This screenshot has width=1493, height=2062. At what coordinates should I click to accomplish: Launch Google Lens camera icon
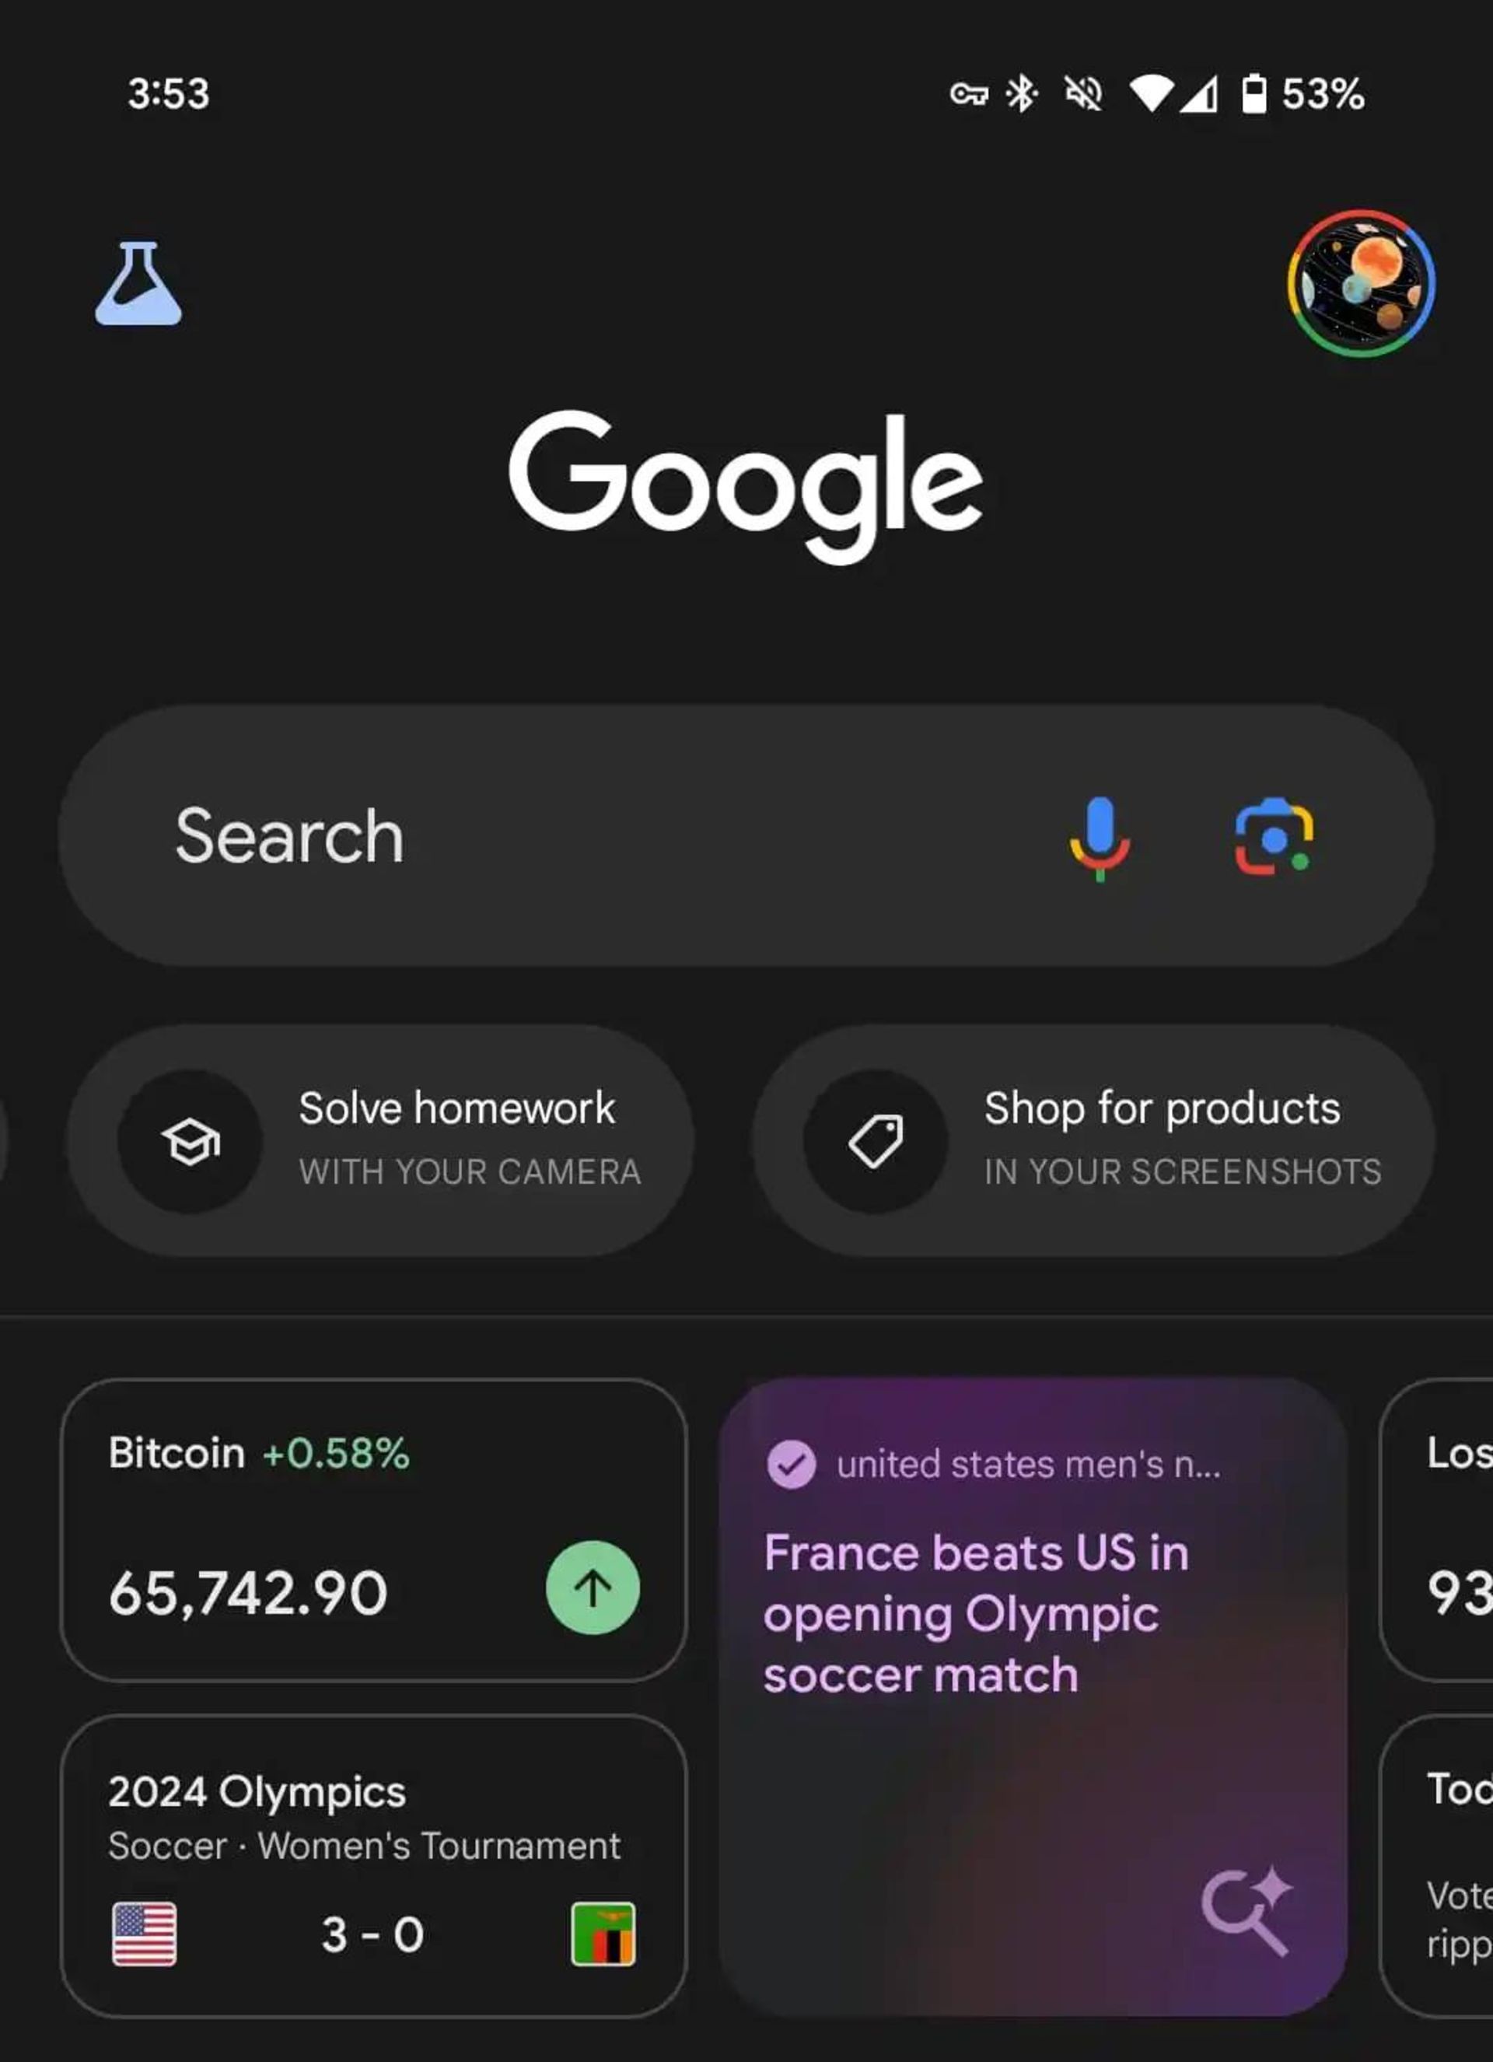pyautogui.click(x=1274, y=836)
